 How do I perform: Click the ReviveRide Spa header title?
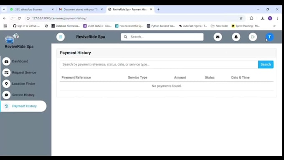point(91,37)
